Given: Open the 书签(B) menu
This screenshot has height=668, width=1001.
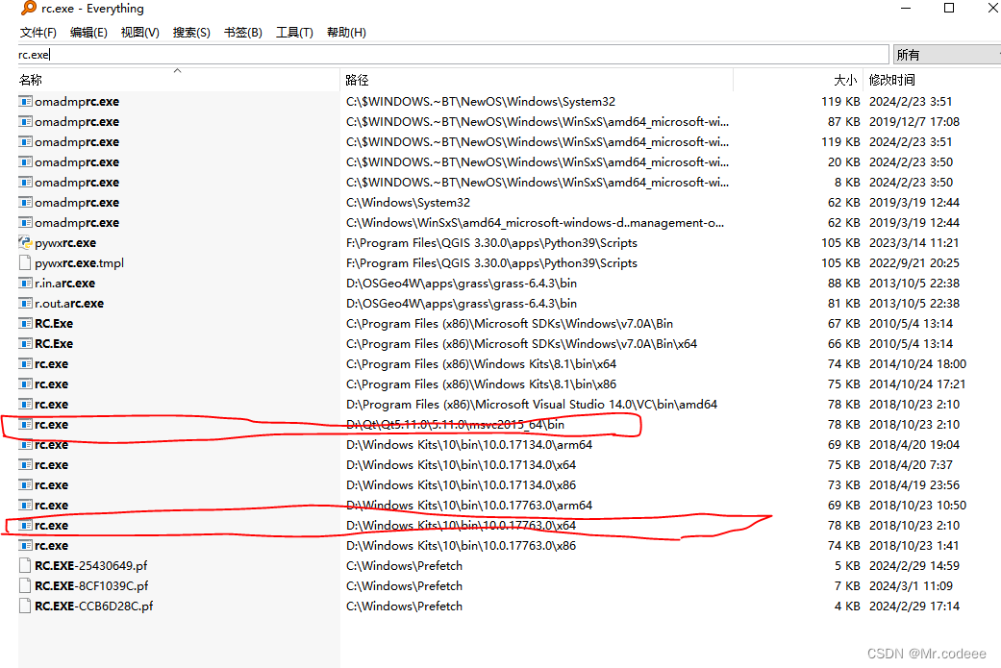Looking at the screenshot, I should tap(242, 33).
